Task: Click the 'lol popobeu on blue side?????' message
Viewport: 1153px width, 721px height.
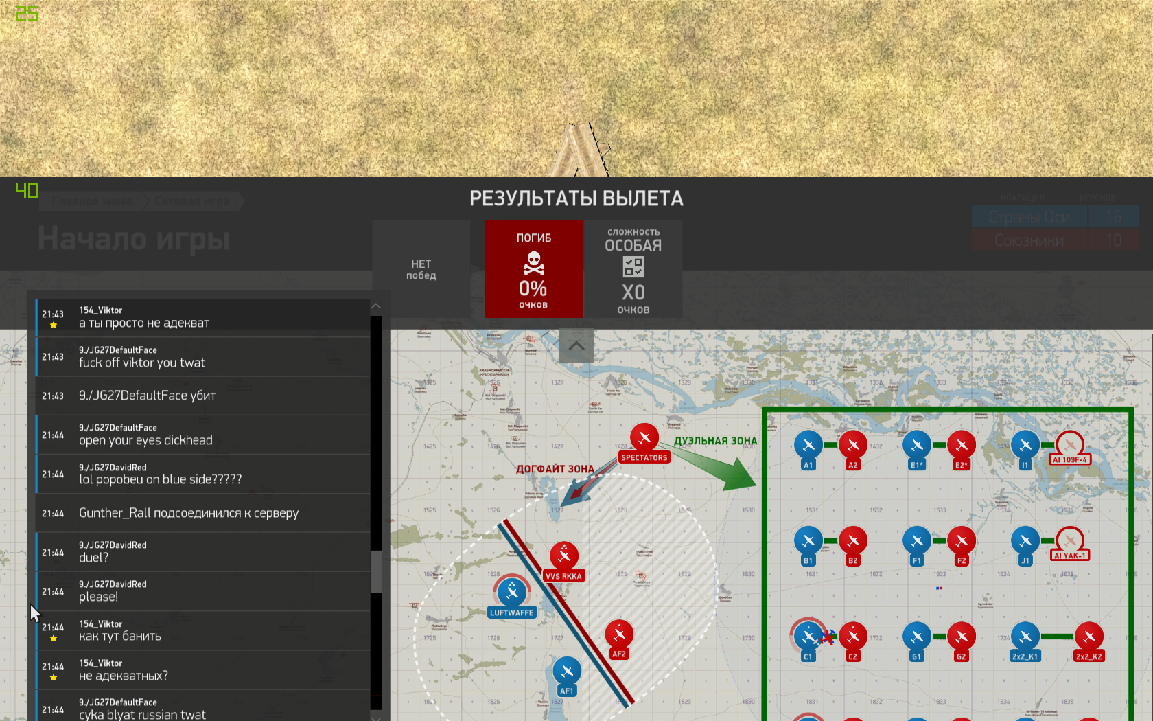Action: 202,474
